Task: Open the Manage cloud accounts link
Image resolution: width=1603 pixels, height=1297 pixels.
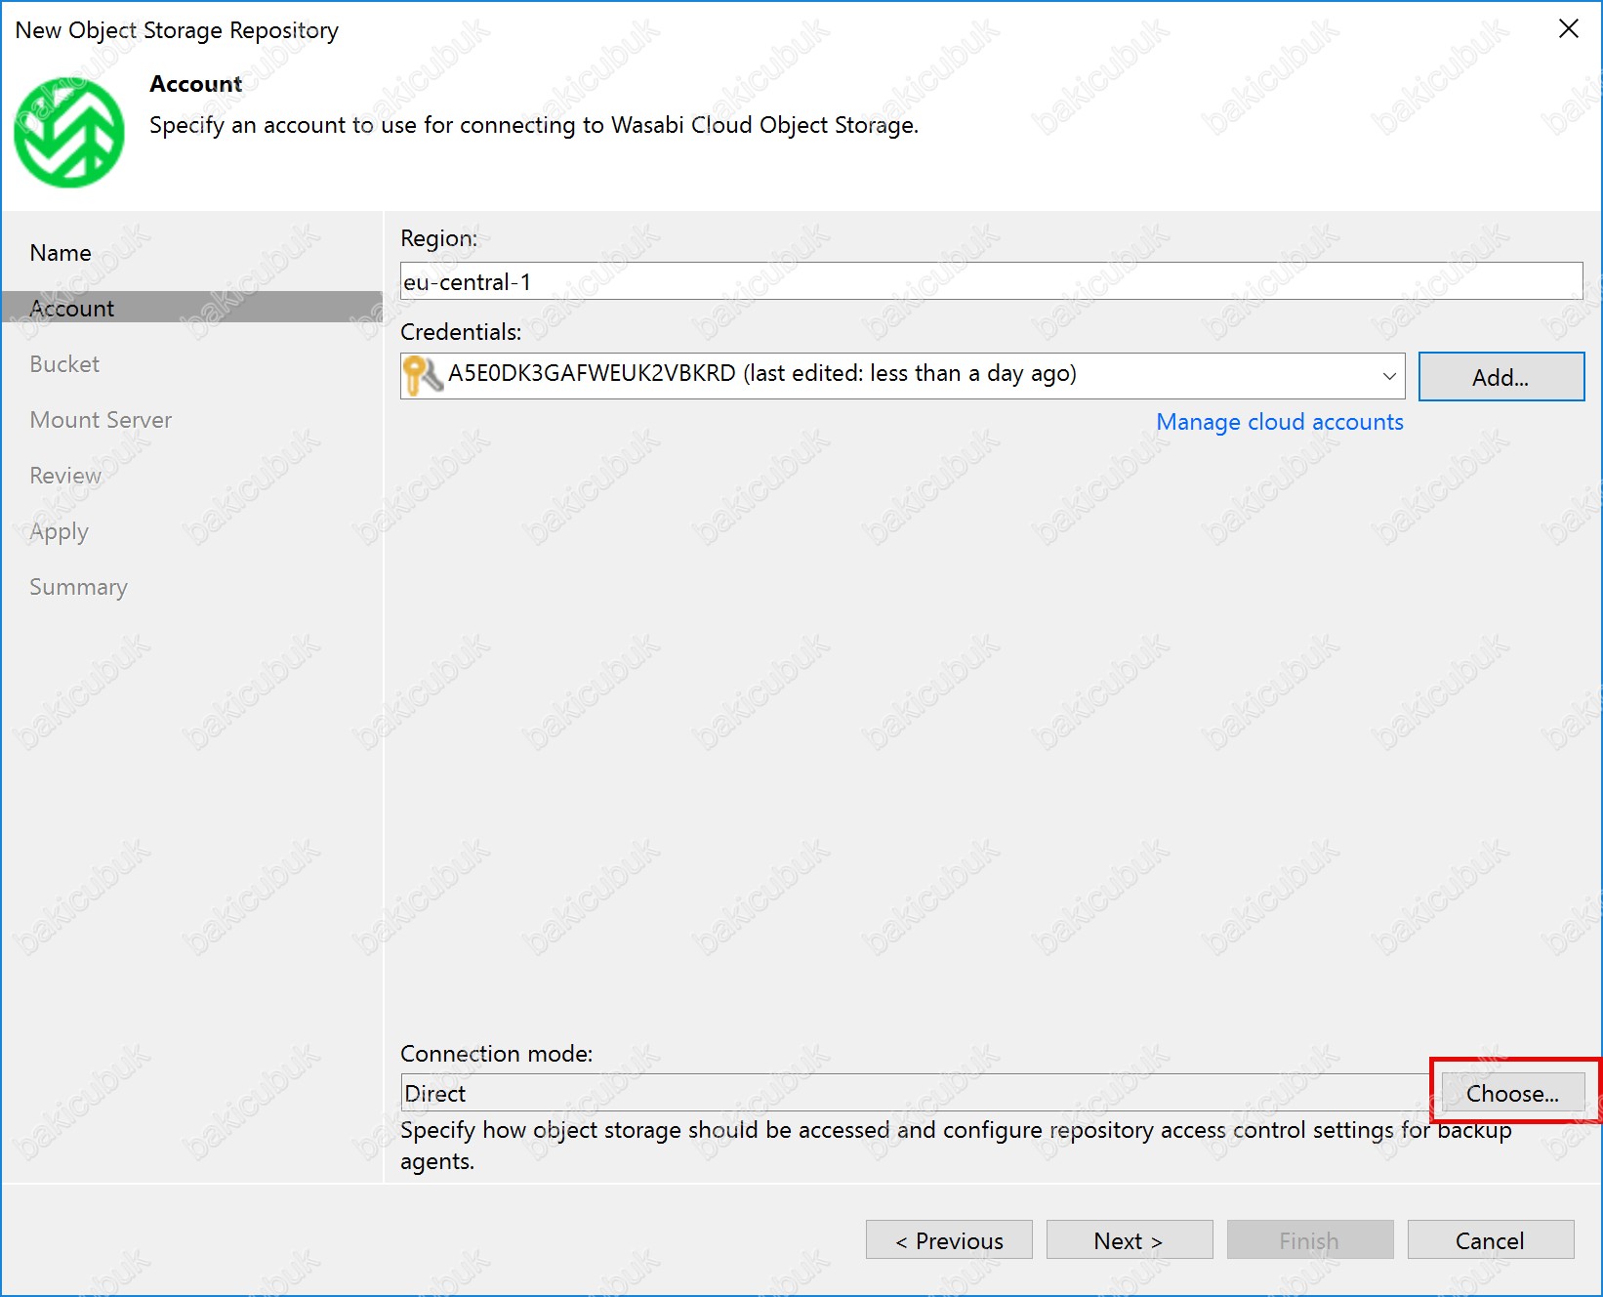Action: pyautogui.click(x=1279, y=422)
